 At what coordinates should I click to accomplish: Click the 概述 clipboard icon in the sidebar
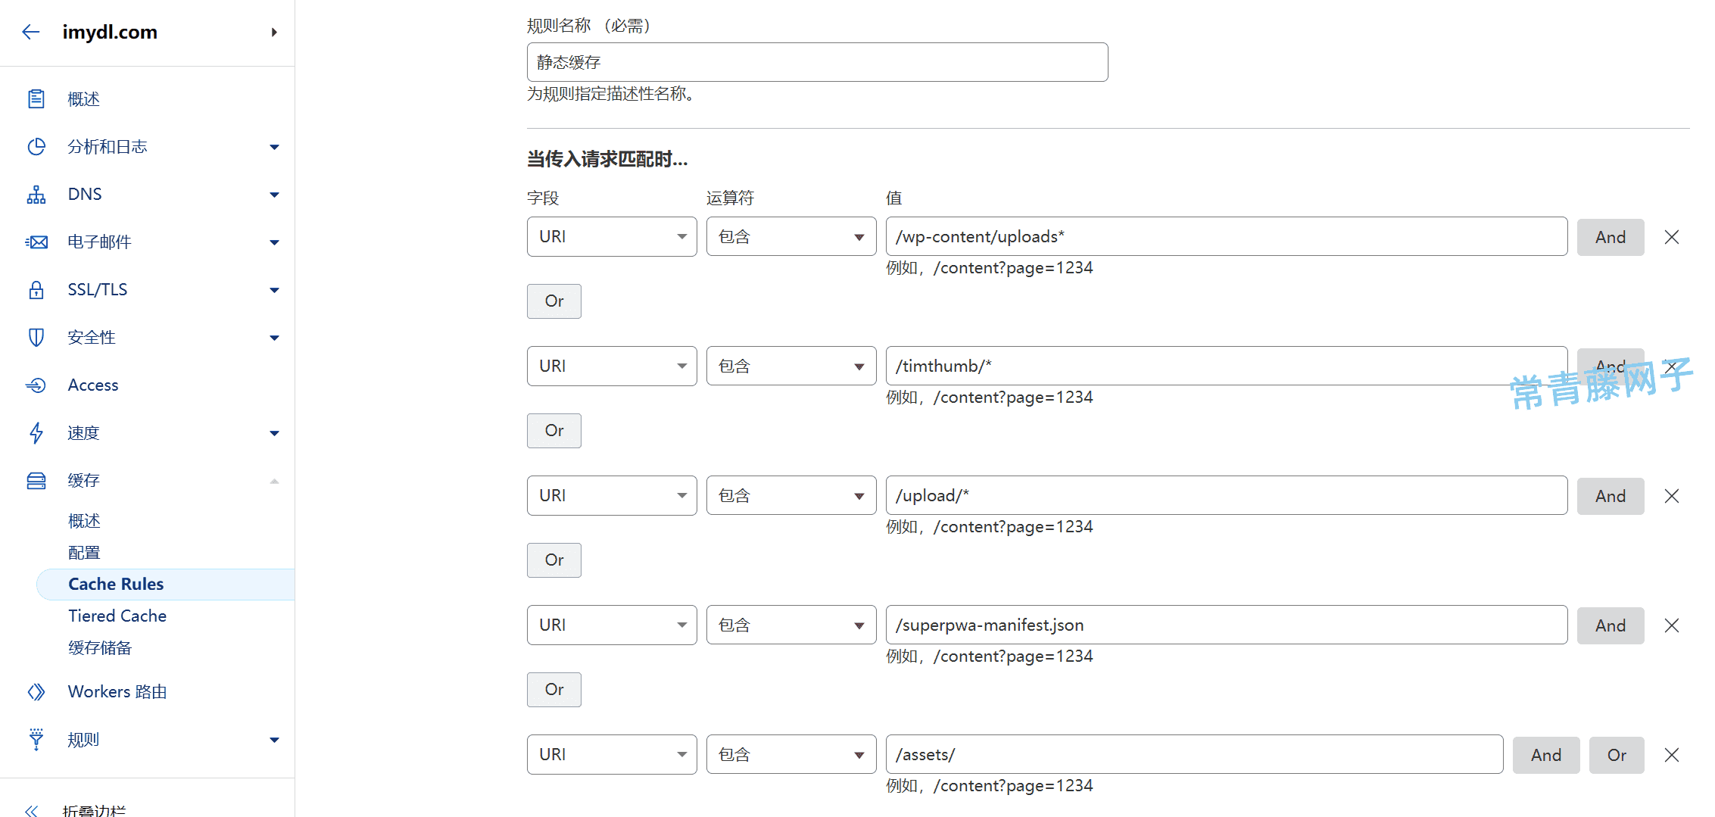point(36,99)
